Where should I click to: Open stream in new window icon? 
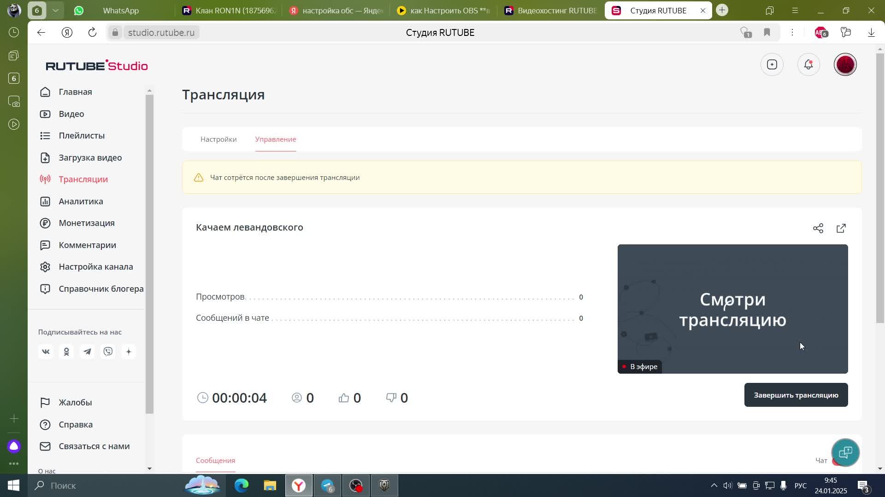pos(841,228)
